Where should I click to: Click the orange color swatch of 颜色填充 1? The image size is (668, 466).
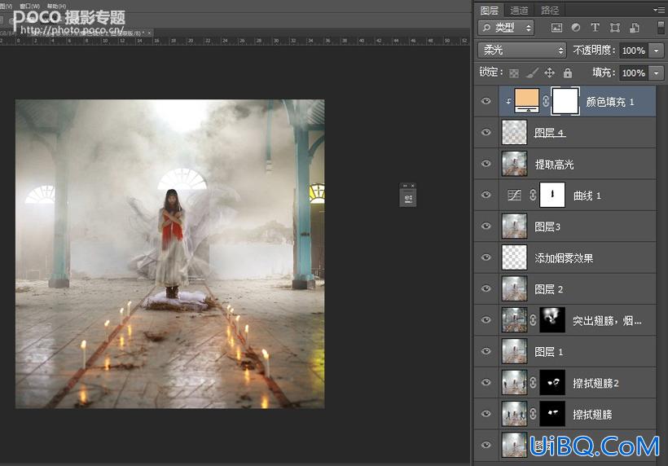click(527, 101)
